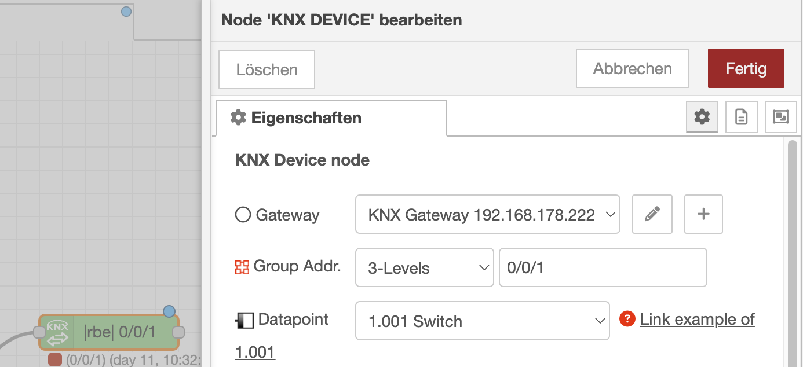Click the Group Address 0/0/1 field
This screenshot has width=803, height=367.
(603, 267)
